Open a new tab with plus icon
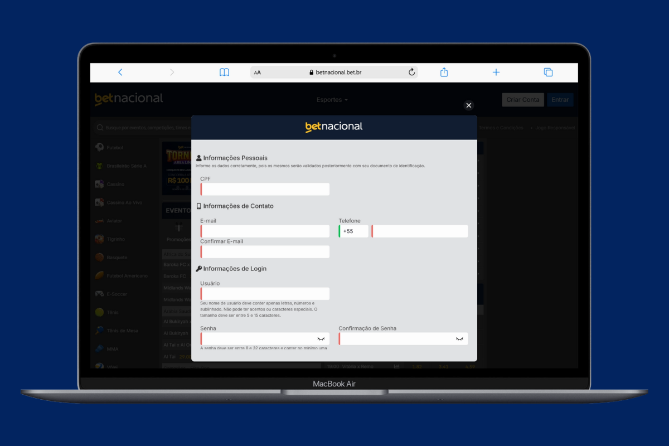The width and height of the screenshot is (669, 446). coord(496,72)
